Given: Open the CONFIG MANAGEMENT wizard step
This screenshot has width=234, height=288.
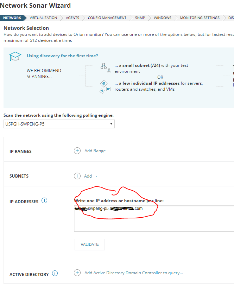Looking at the screenshot, I should tap(107, 18).
